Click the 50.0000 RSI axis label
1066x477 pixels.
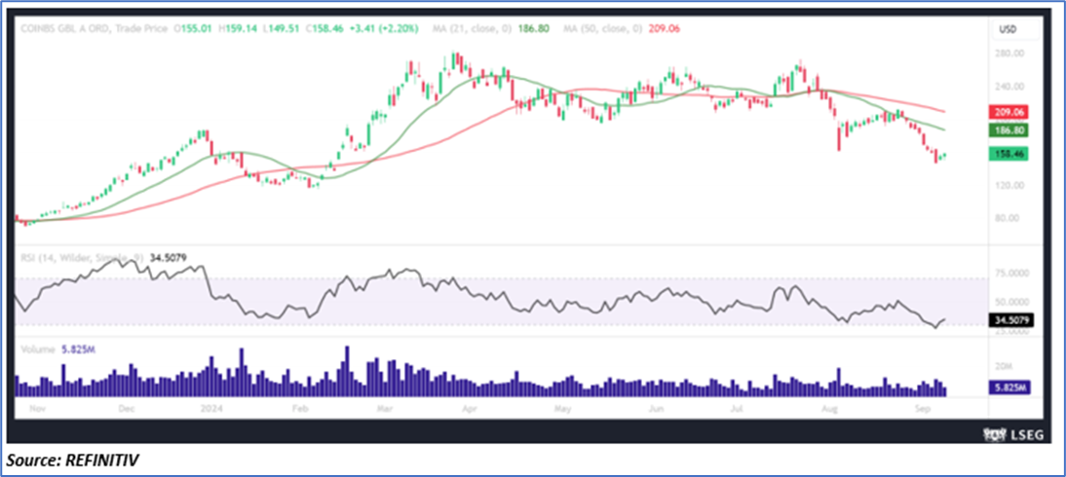1013,302
